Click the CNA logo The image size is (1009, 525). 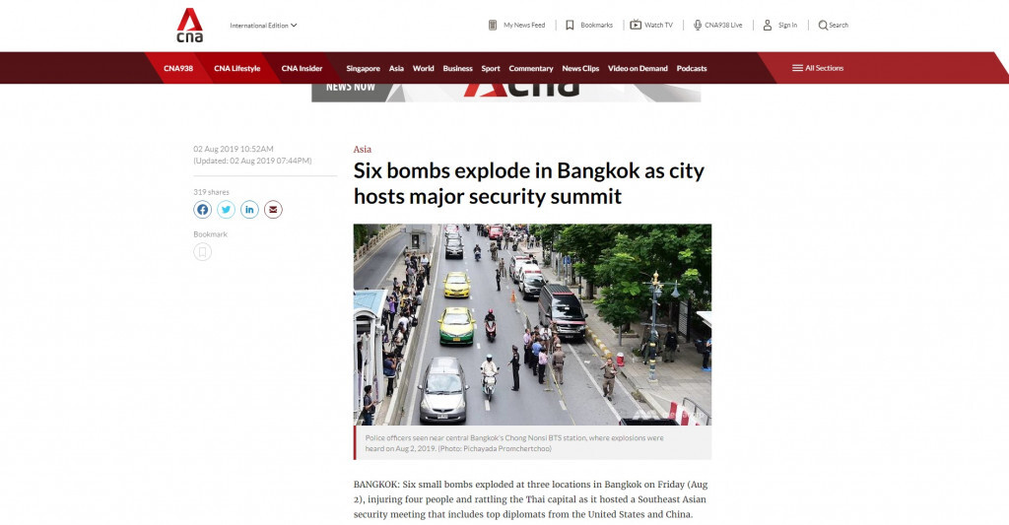(x=190, y=25)
